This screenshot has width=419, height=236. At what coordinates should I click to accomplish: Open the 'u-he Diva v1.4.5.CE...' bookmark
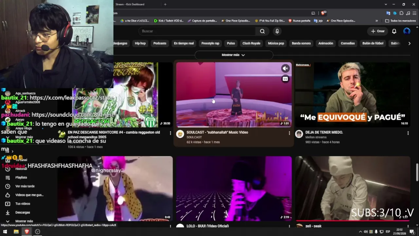tap(135, 21)
